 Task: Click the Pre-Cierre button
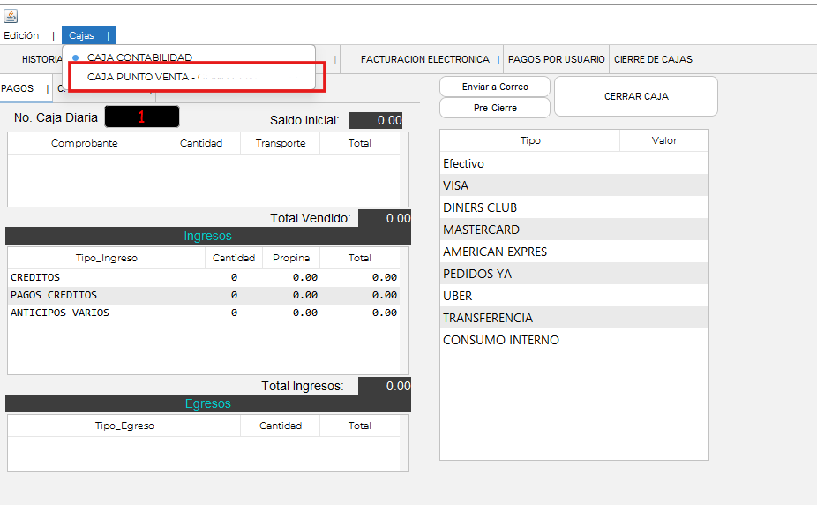coord(495,108)
